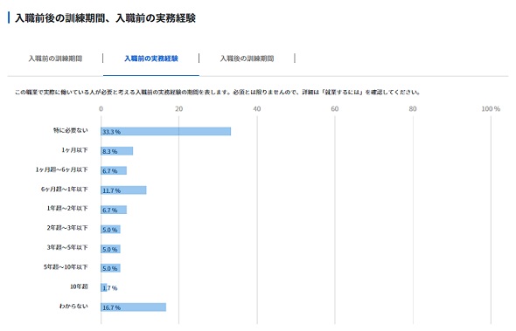Click the 5.0% bar for 2年超～3年以下

click(x=110, y=229)
